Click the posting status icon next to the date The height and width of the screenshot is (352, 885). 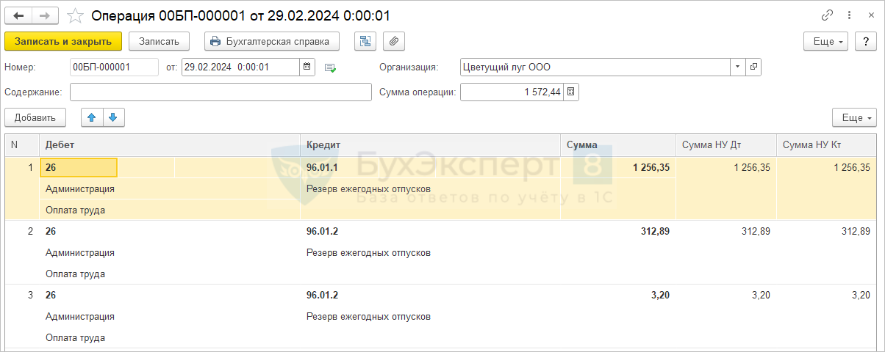(330, 68)
